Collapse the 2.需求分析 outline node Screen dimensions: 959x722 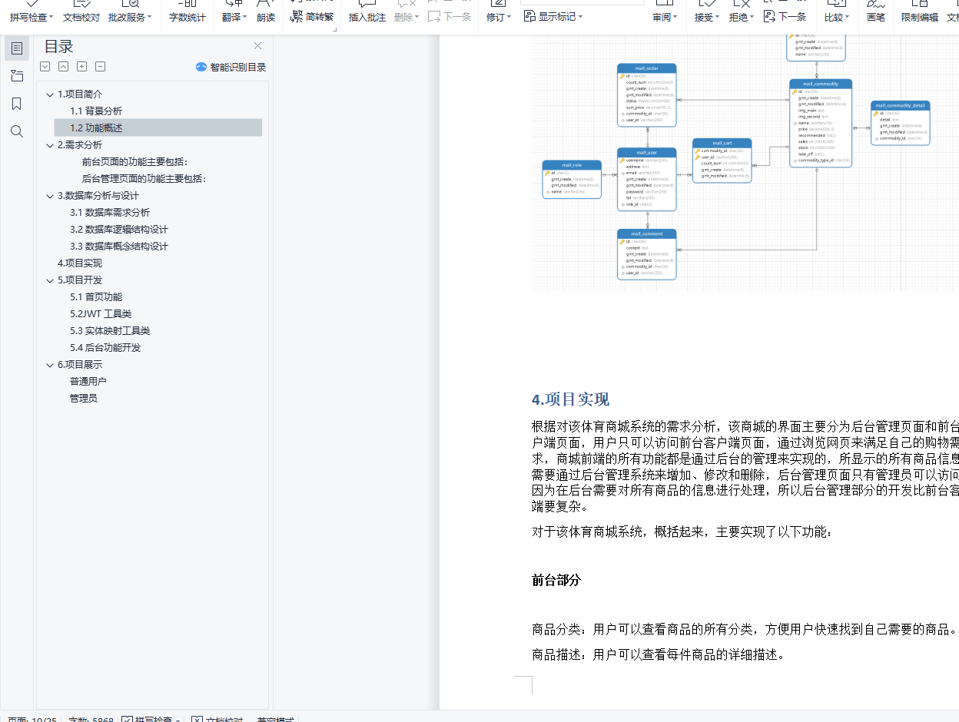pos(50,145)
